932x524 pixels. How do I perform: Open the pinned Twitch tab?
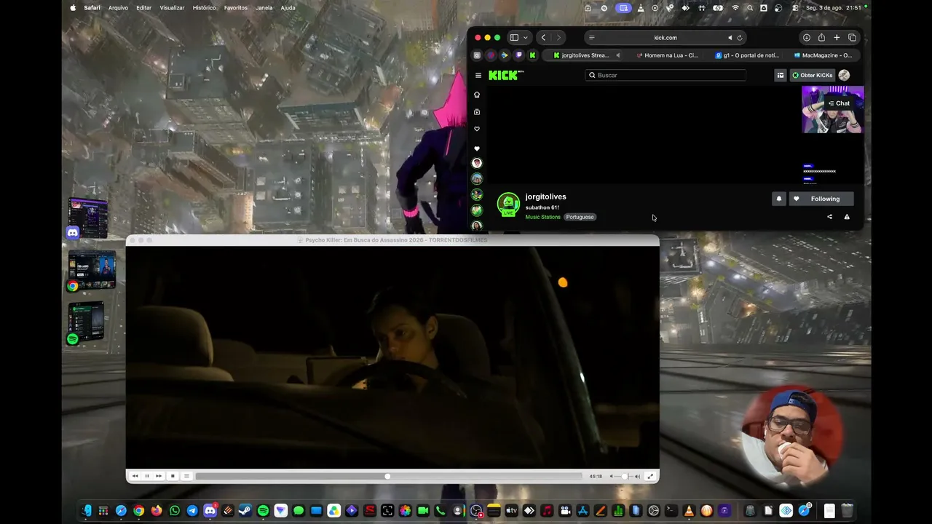[518, 55]
